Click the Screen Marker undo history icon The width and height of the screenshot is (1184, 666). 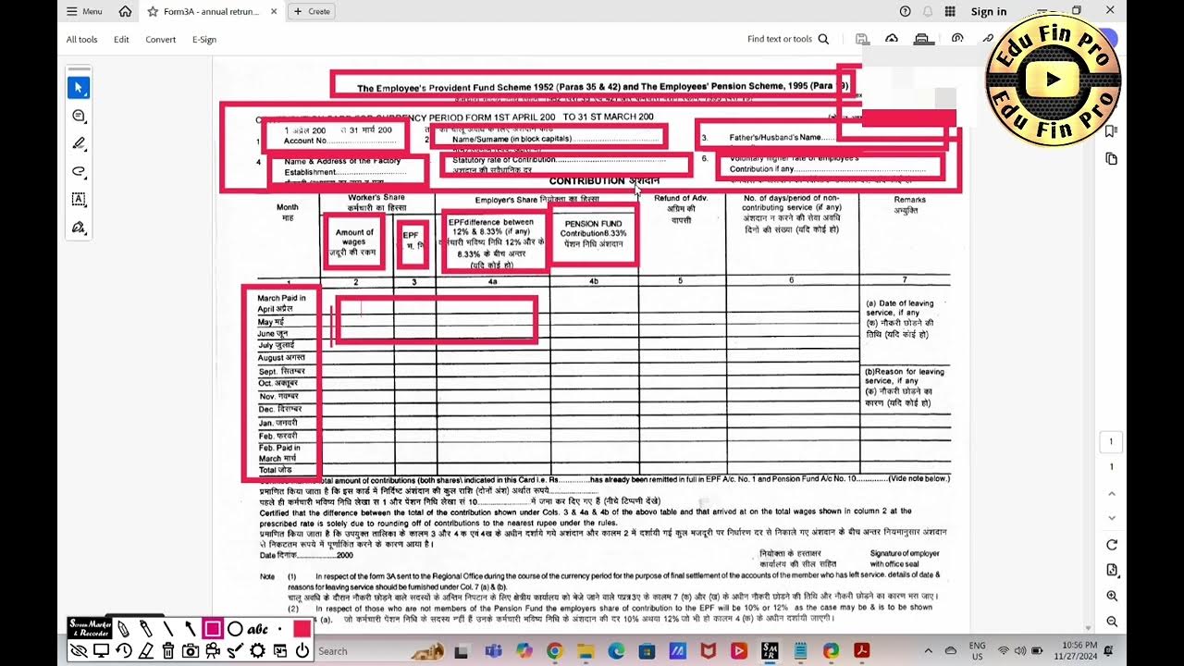coord(123,651)
